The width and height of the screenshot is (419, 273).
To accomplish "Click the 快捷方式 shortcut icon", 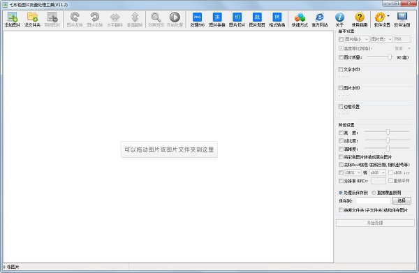I will [x=300, y=20].
